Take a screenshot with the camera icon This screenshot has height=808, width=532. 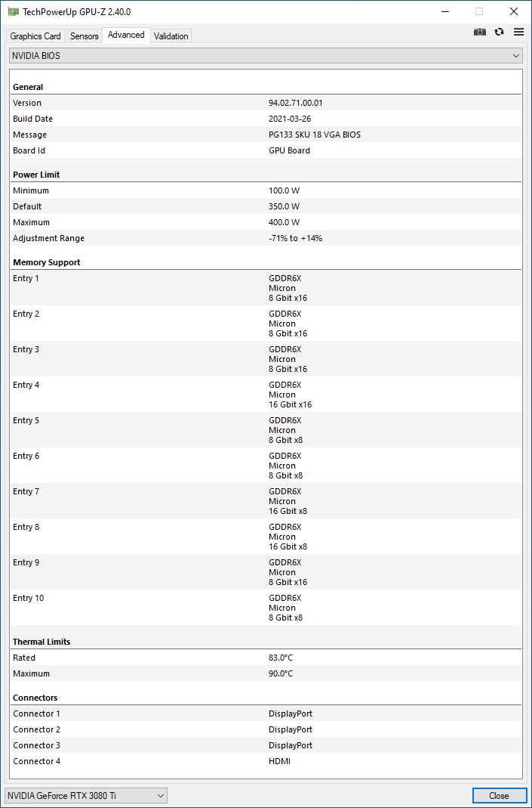[x=480, y=32]
